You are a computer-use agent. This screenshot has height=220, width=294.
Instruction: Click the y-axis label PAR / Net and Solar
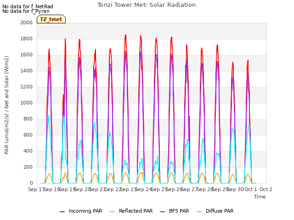click(x=6, y=105)
